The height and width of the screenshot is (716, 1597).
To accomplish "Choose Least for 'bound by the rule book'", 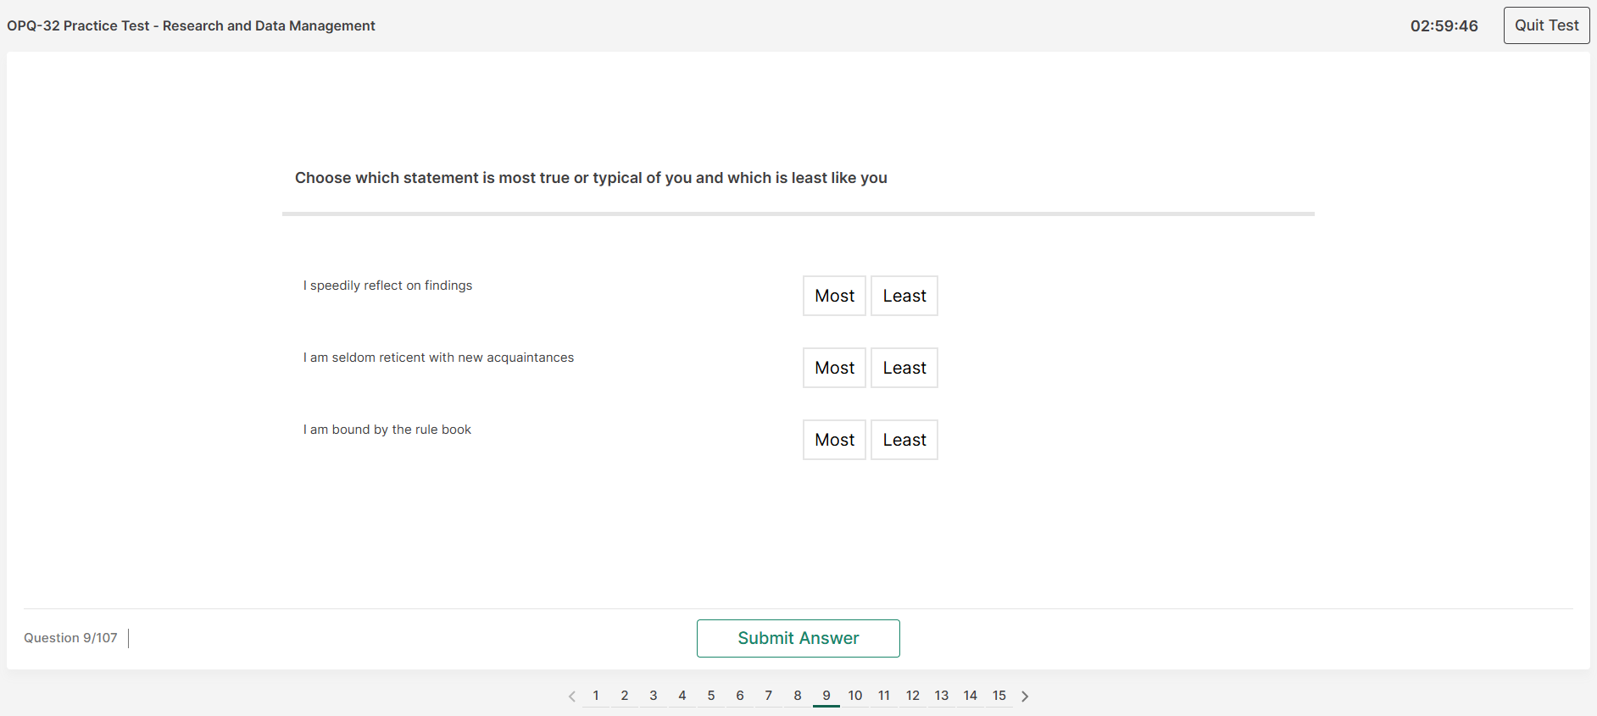I will coord(904,440).
